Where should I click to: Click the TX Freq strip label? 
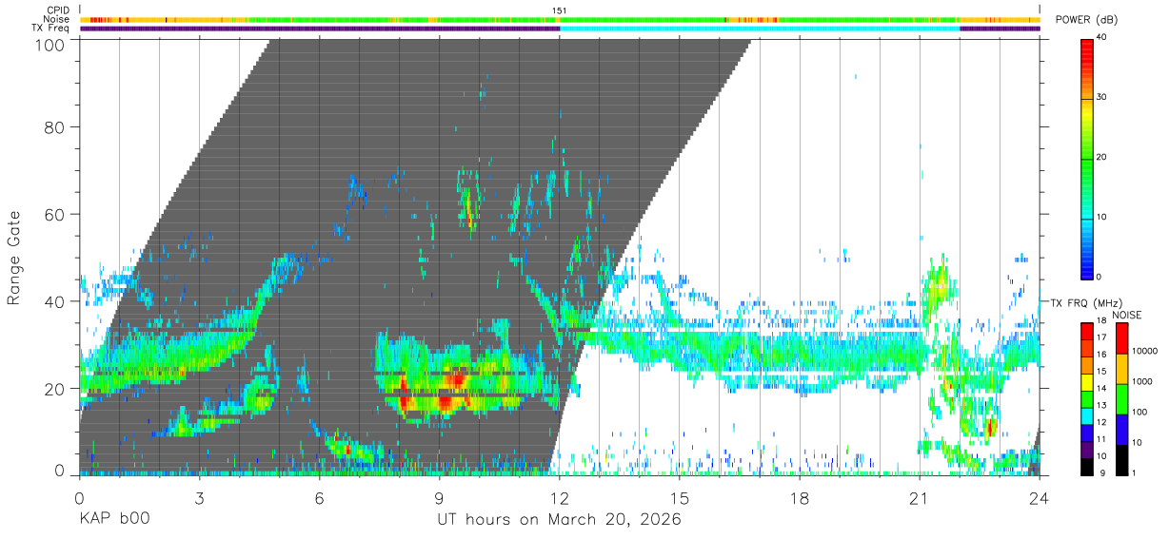coord(50,29)
